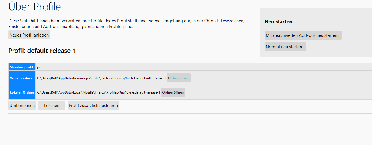
Task: Restart with add-ons disabled
Action: pyautogui.click(x=303, y=35)
